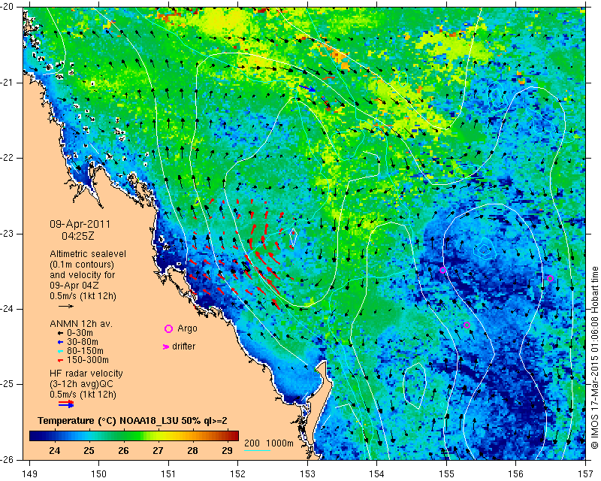Click the "(0.1m contours)" legend text
Viewport: 601px width, 481px height.
[82, 265]
